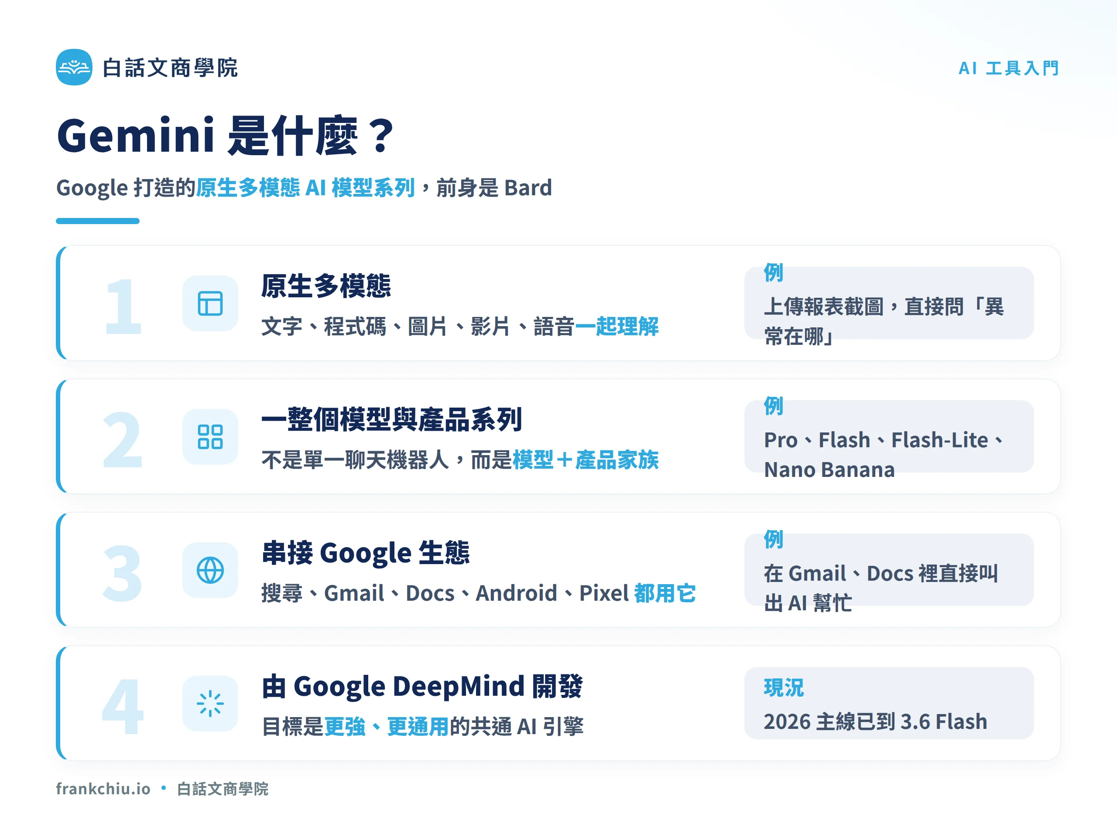Click the example text 在 Gmail、Docs 裡直接叫出 AI 幫忙
1117x837 pixels.
881,588
